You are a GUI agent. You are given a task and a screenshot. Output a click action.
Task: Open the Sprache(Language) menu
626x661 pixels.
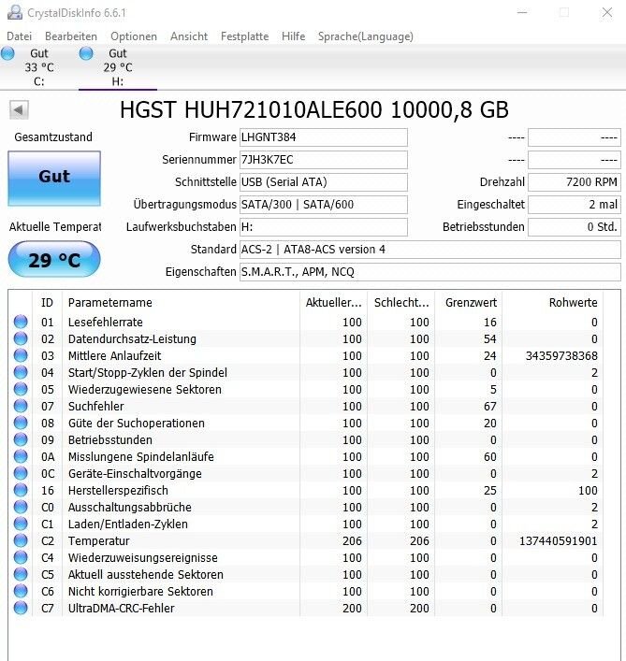tap(366, 36)
